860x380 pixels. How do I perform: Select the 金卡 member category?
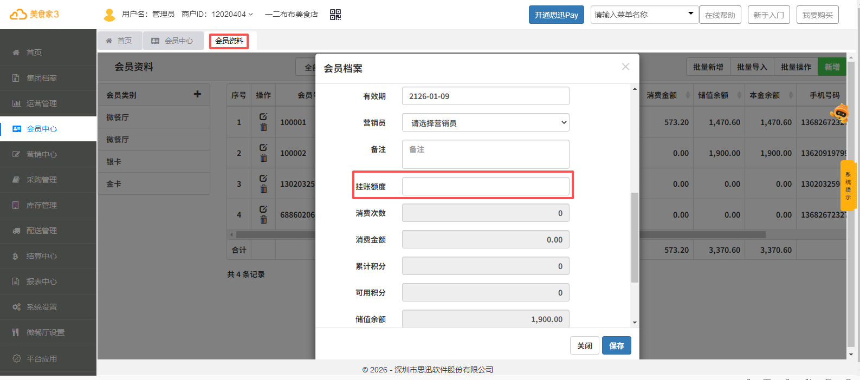tap(114, 184)
